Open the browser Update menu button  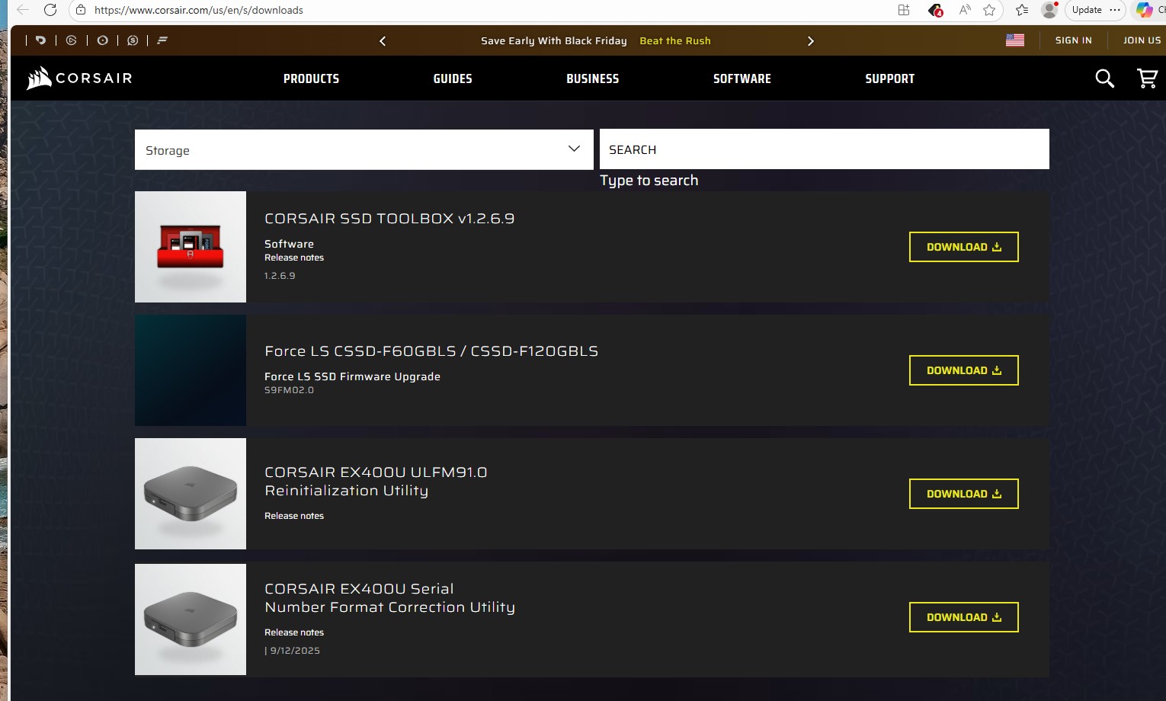1095,10
